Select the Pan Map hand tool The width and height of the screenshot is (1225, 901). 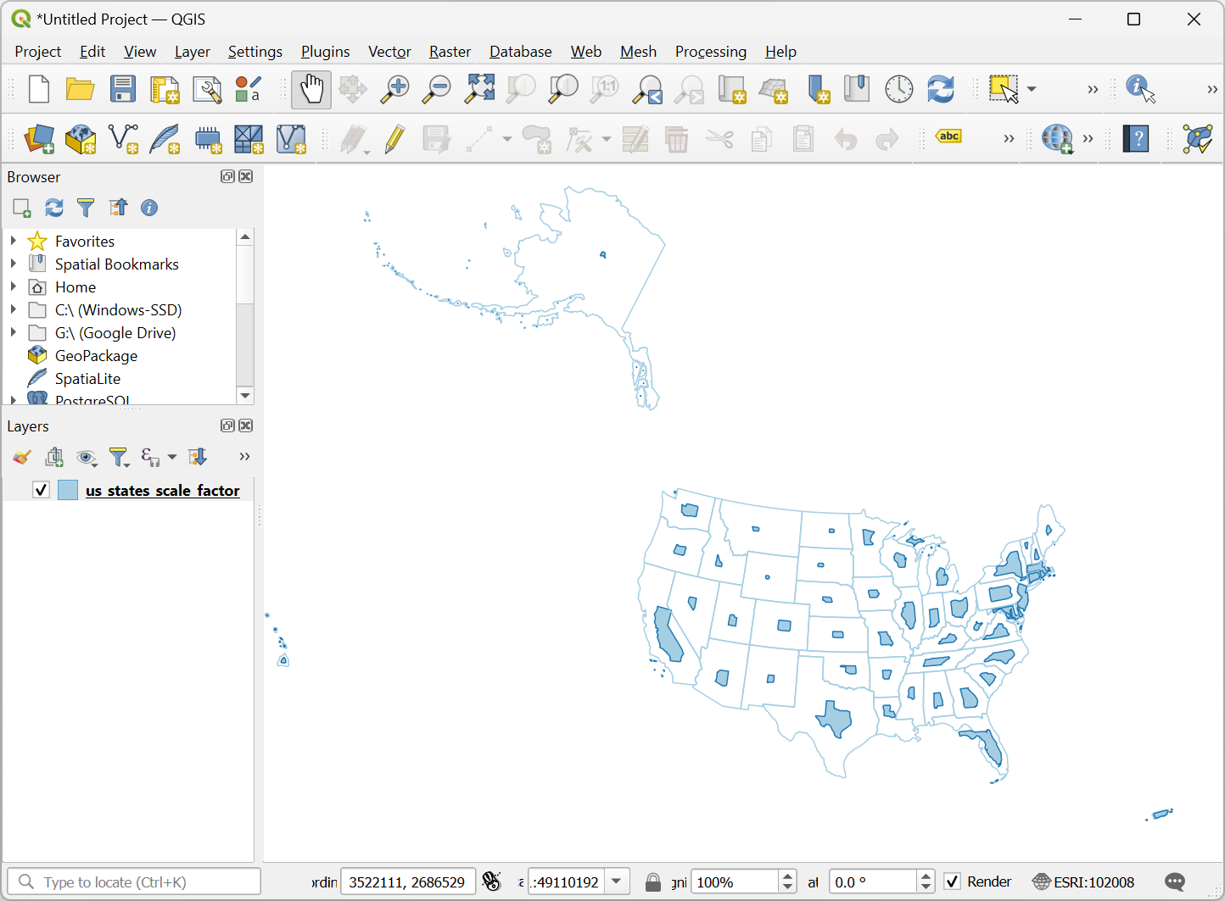pyautogui.click(x=311, y=89)
